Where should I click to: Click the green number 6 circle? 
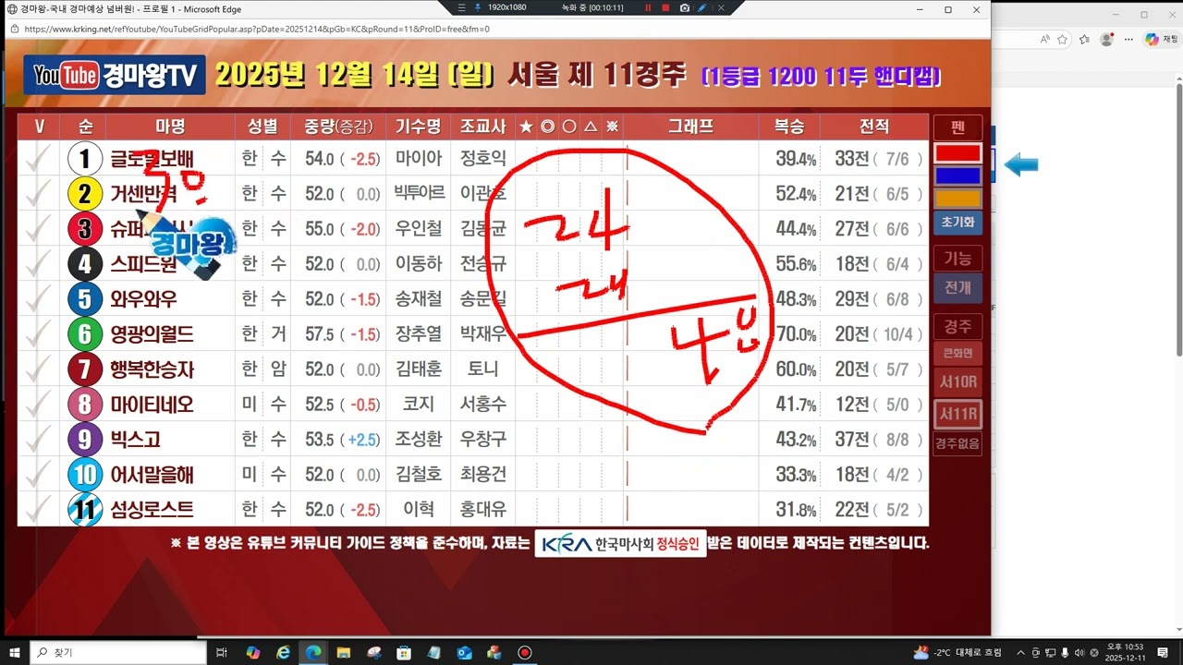click(85, 334)
